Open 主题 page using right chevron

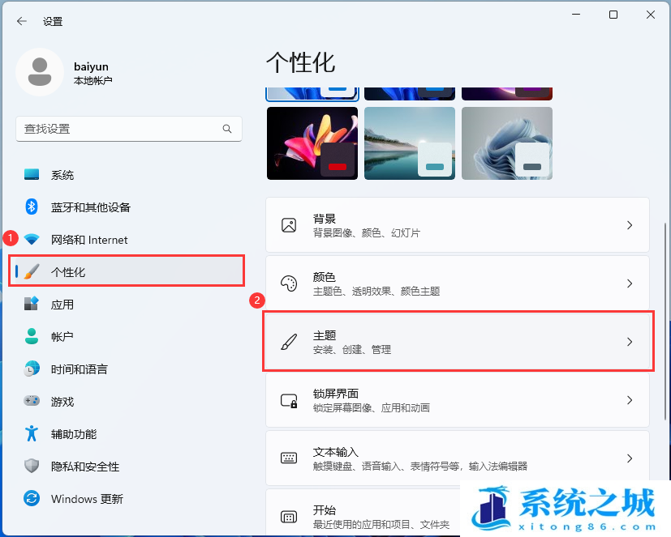pyautogui.click(x=630, y=342)
